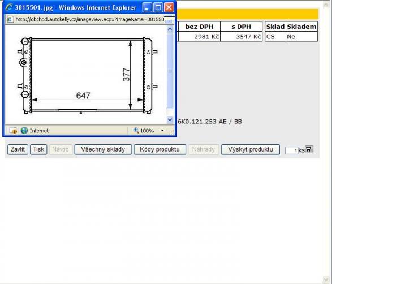Click the radiator diagram image
This screenshot has width=396, height=284.
[85, 74]
